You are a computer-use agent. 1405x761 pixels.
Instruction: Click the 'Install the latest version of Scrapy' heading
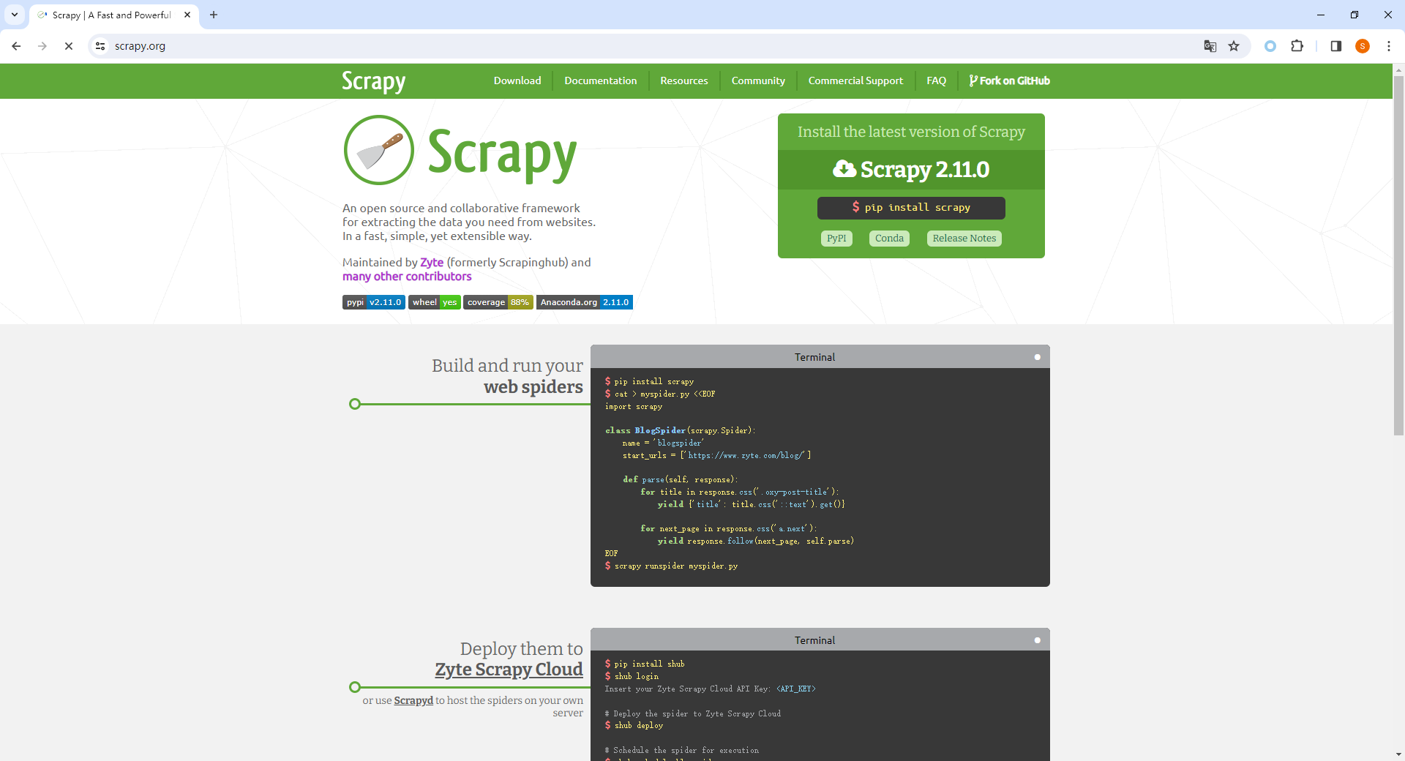911,132
